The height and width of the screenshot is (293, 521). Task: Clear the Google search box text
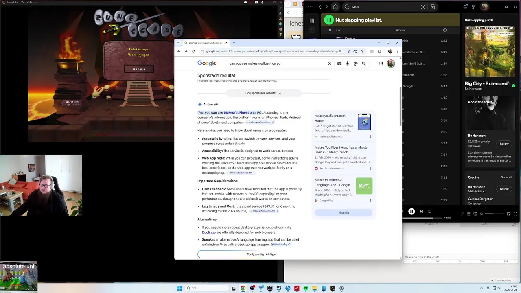click(329, 63)
